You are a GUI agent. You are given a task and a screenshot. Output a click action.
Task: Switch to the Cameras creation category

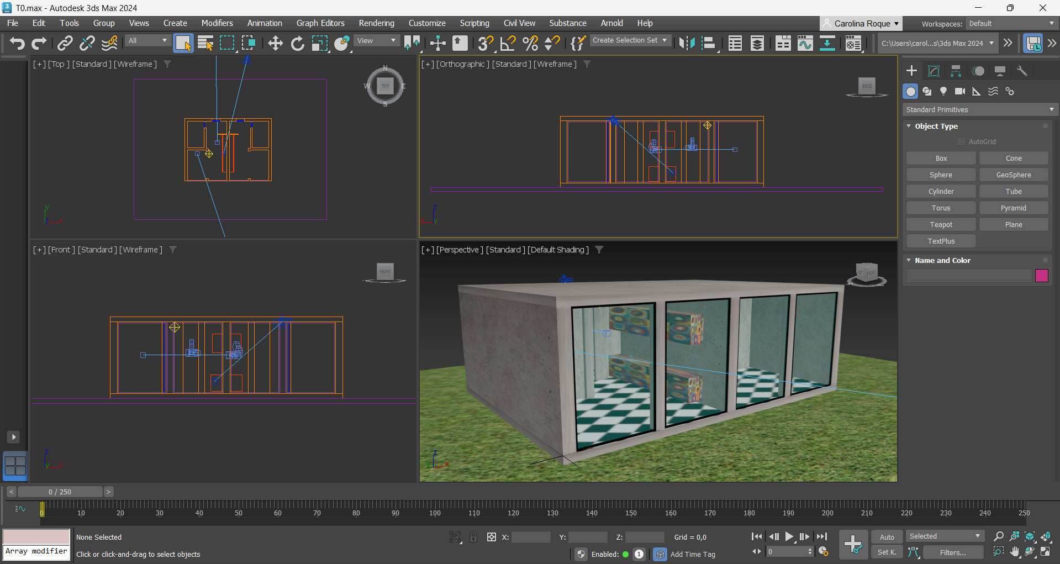pos(960,91)
